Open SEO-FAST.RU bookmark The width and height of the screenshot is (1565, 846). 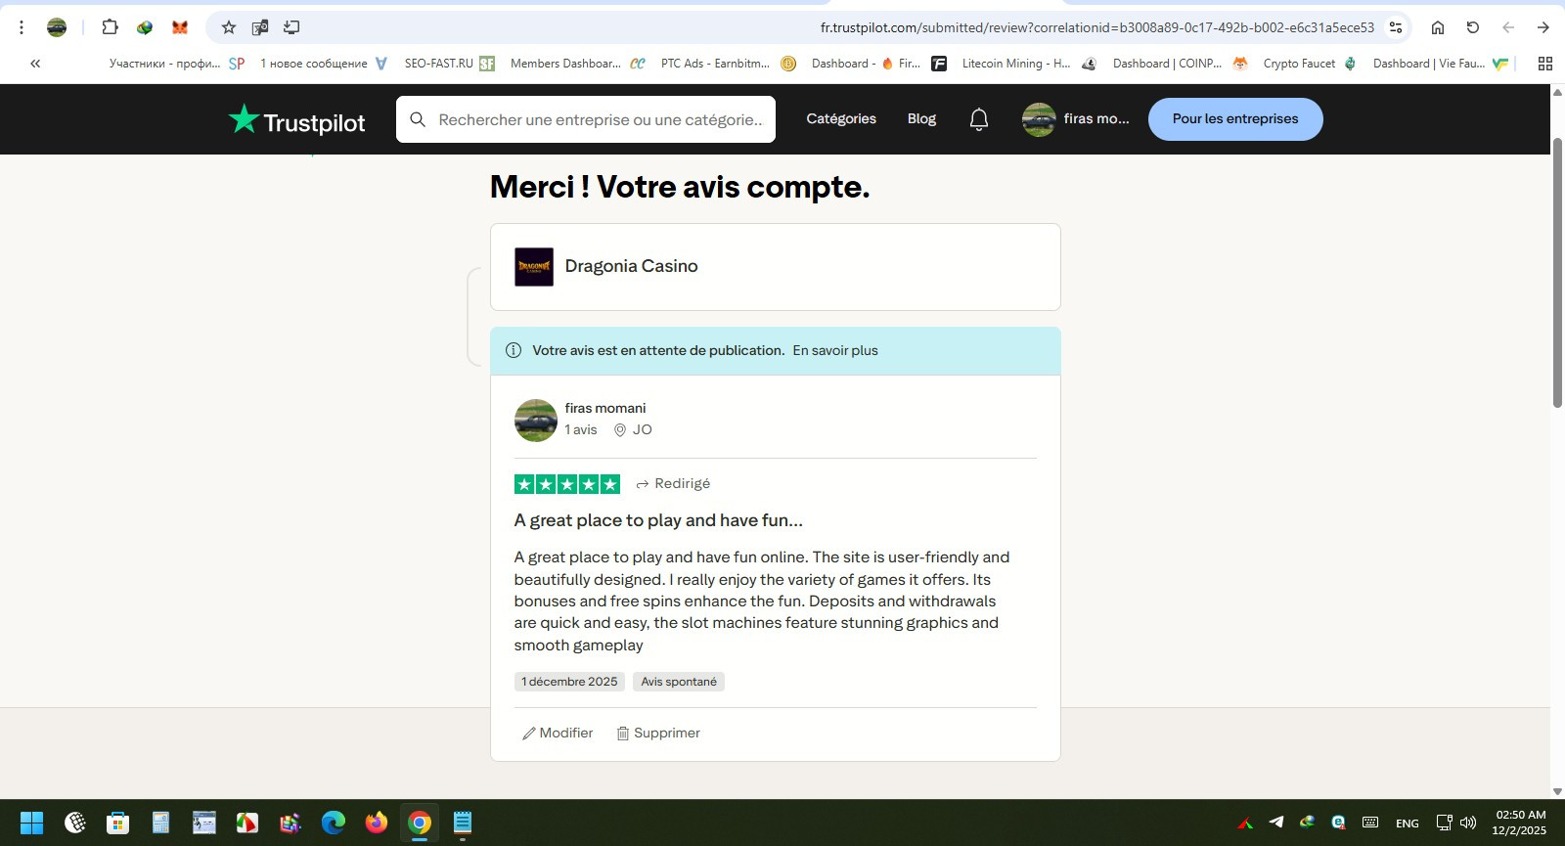(450, 64)
